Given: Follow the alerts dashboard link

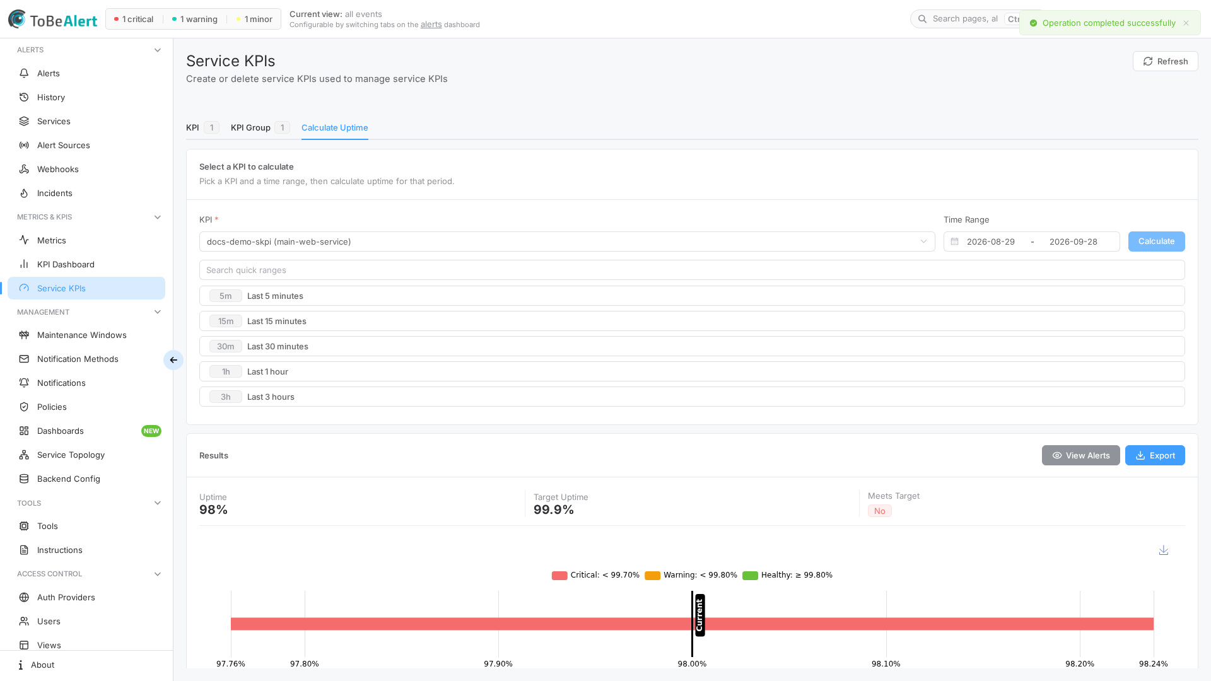Looking at the screenshot, I should (431, 25).
